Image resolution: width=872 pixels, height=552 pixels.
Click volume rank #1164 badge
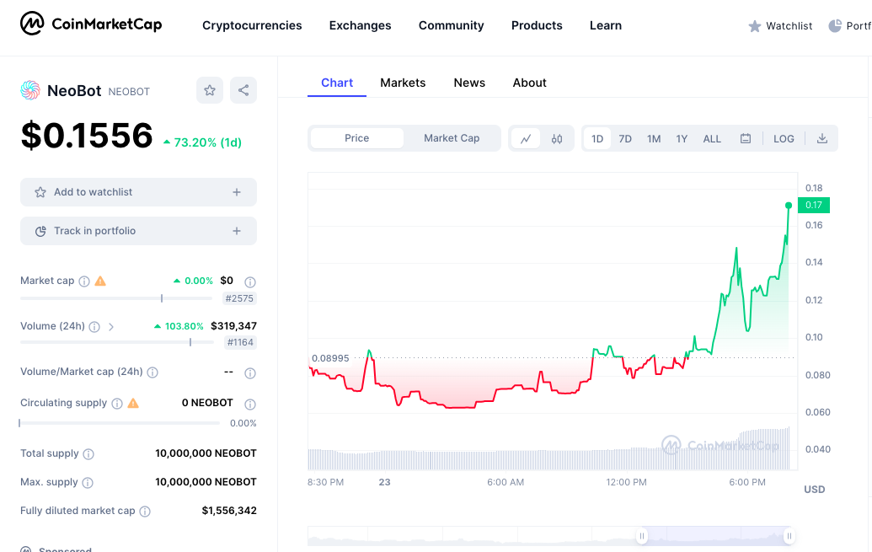(239, 342)
